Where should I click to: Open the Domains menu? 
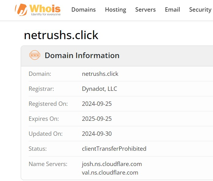click(x=83, y=10)
